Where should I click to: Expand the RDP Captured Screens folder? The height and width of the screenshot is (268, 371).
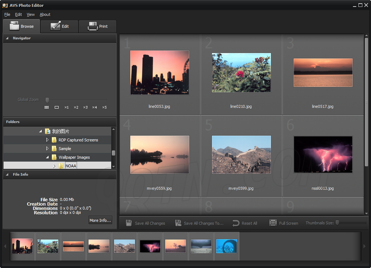point(47,140)
